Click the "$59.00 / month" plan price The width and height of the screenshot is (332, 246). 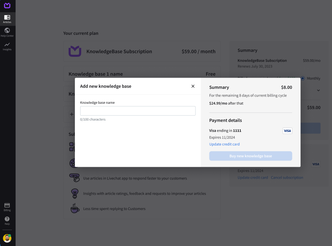198,51
